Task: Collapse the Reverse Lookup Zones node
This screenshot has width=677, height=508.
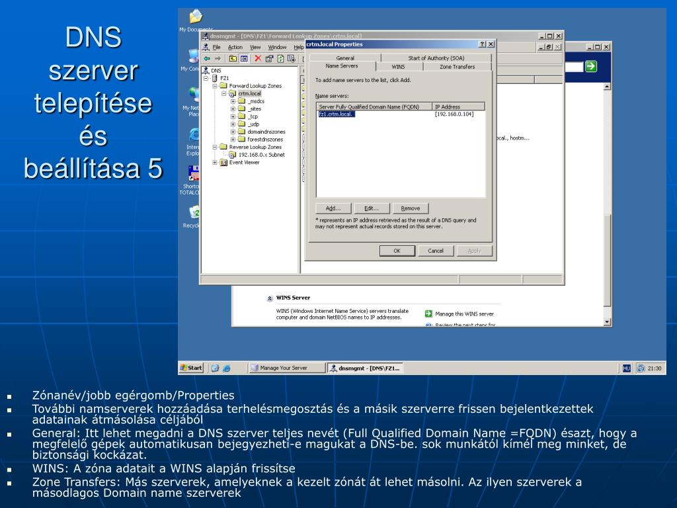Action: click(215, 147)
